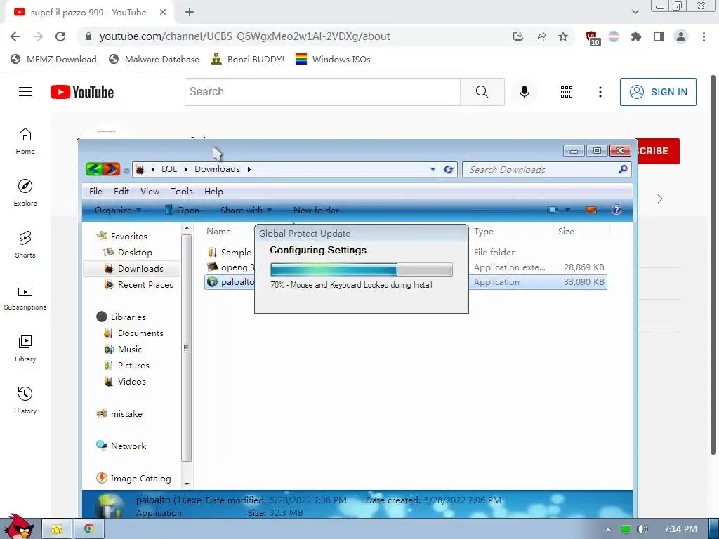Image resolution: width=719 pixels, height=539 pixels.
Task: Open History in the YouTube sidebar
Action: [25, 401]
